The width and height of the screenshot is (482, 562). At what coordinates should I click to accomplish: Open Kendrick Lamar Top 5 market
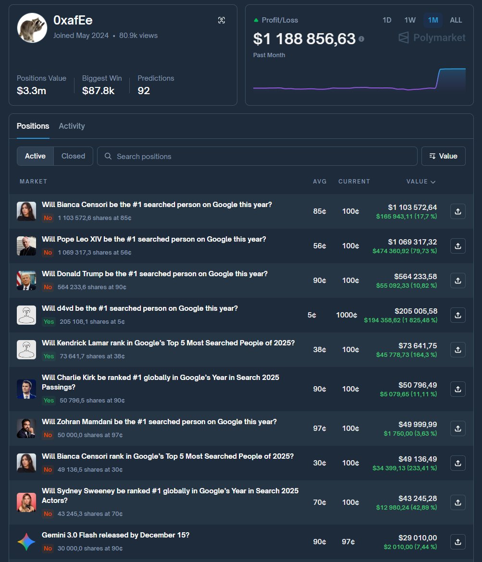[168, 343]
